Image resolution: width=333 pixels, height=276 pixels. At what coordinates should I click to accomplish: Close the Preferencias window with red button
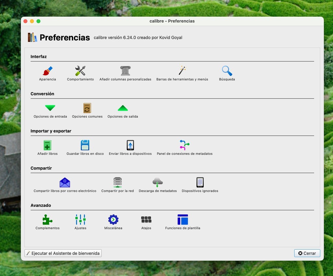click(x=25, y=21)
